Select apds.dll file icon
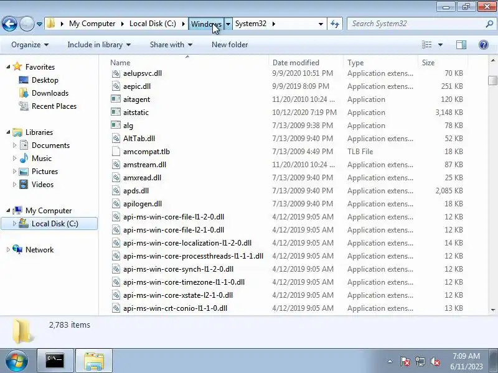498x373 pixels. click(116, 190)
